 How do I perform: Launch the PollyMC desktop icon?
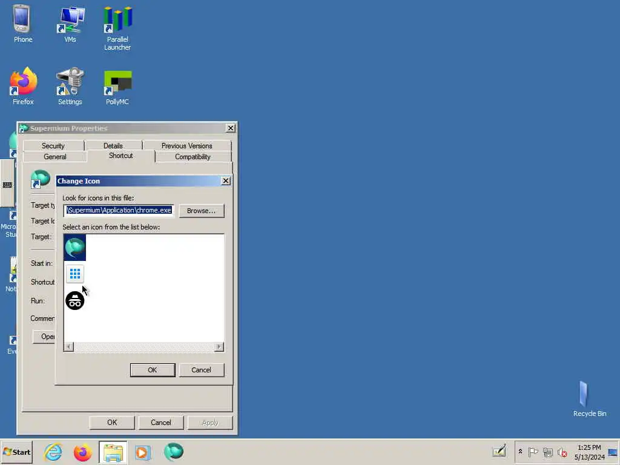[x=117, y=86]
